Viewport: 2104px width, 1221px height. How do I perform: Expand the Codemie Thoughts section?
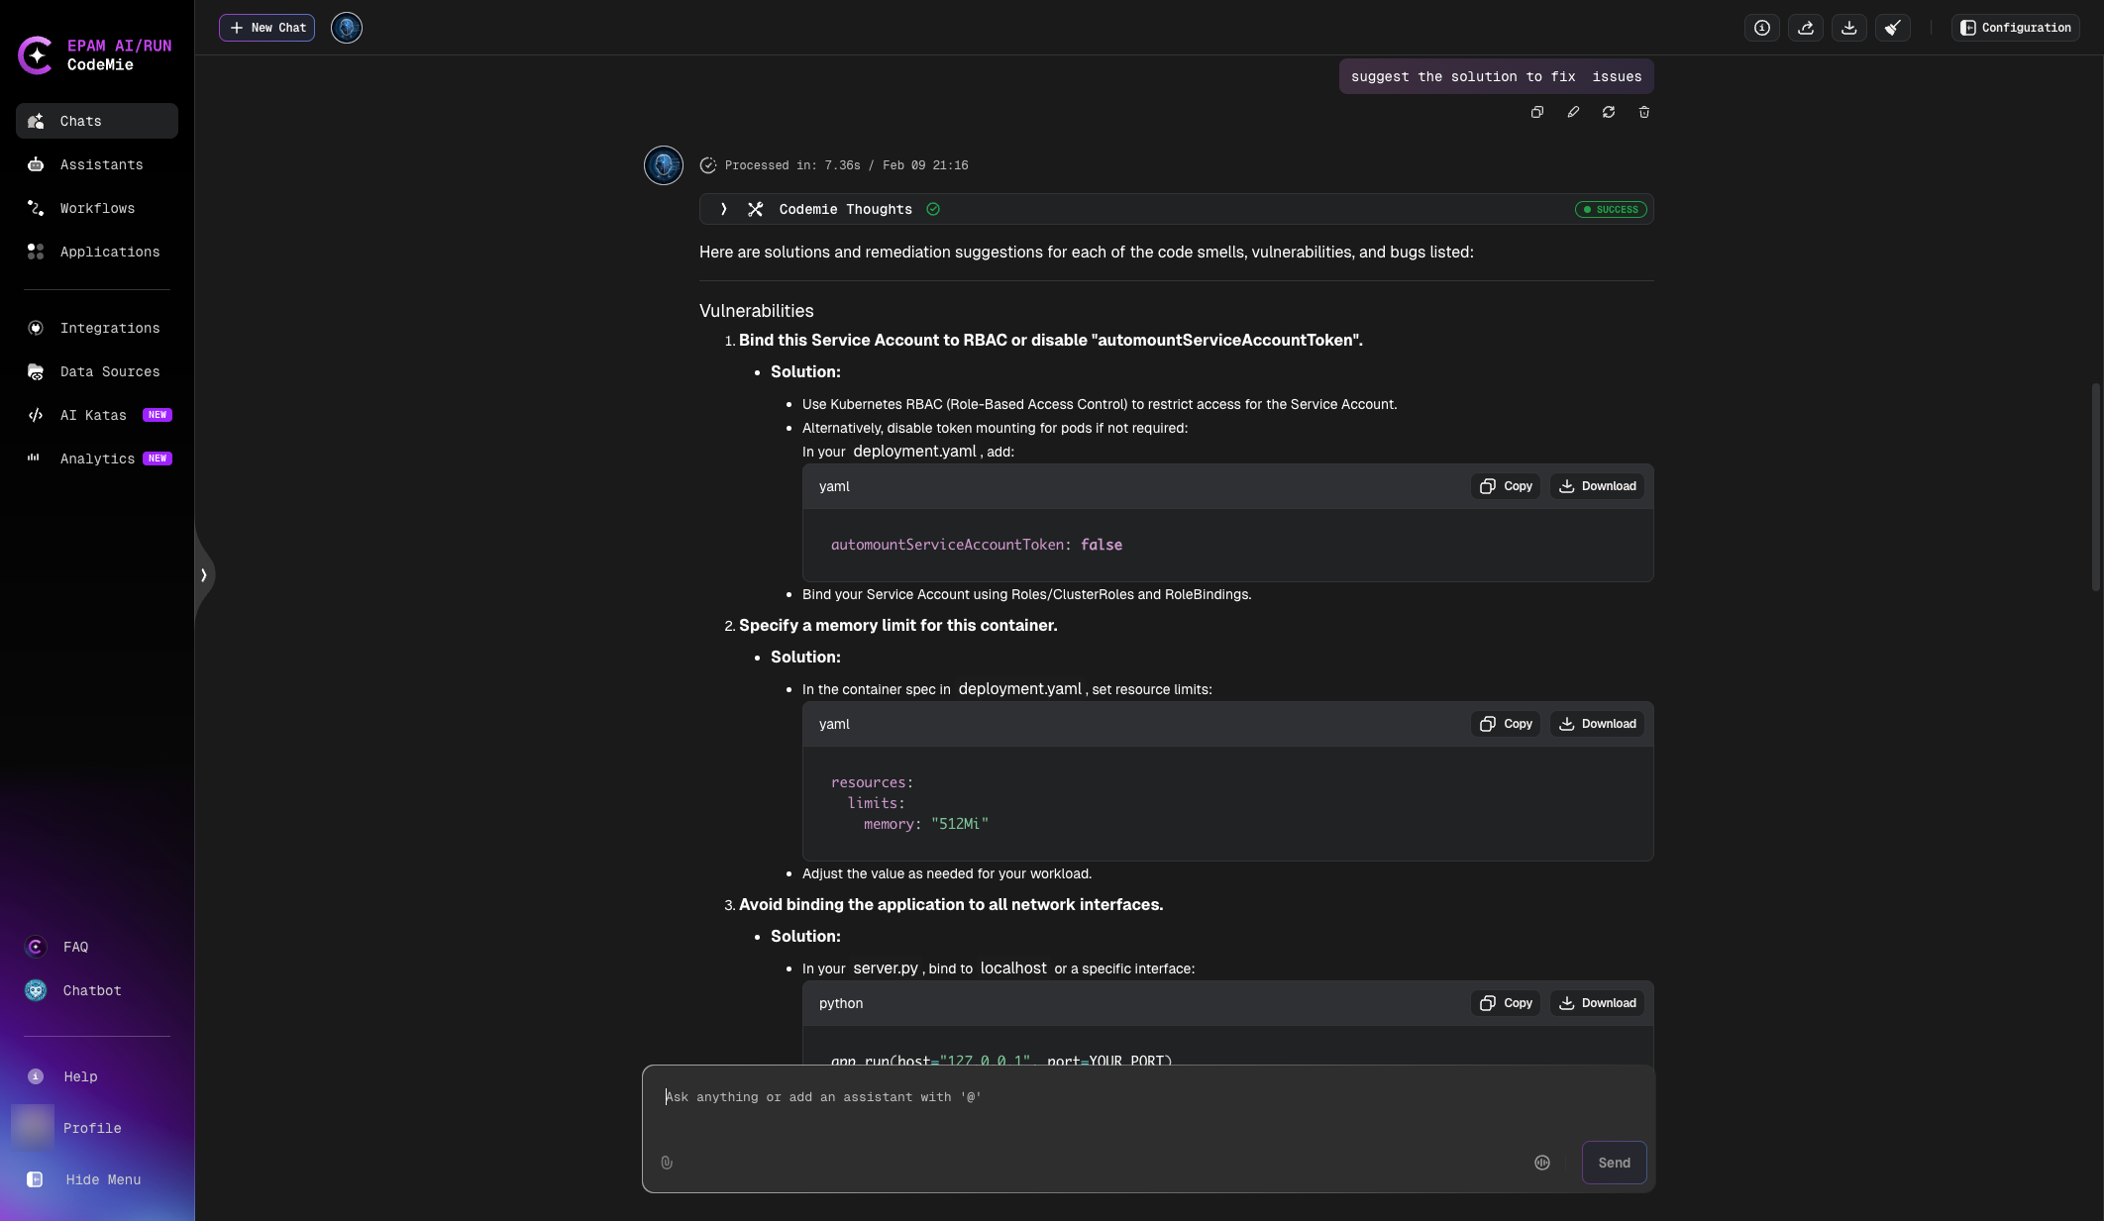coord(724,209)
